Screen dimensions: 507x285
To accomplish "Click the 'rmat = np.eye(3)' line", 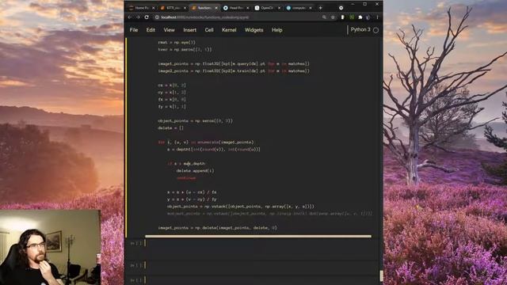I will pyautogui.click(x=177, y=42).
